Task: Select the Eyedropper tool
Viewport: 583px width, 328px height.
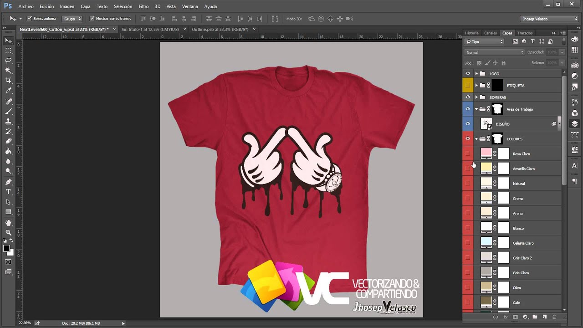Action: click(8, 91)
